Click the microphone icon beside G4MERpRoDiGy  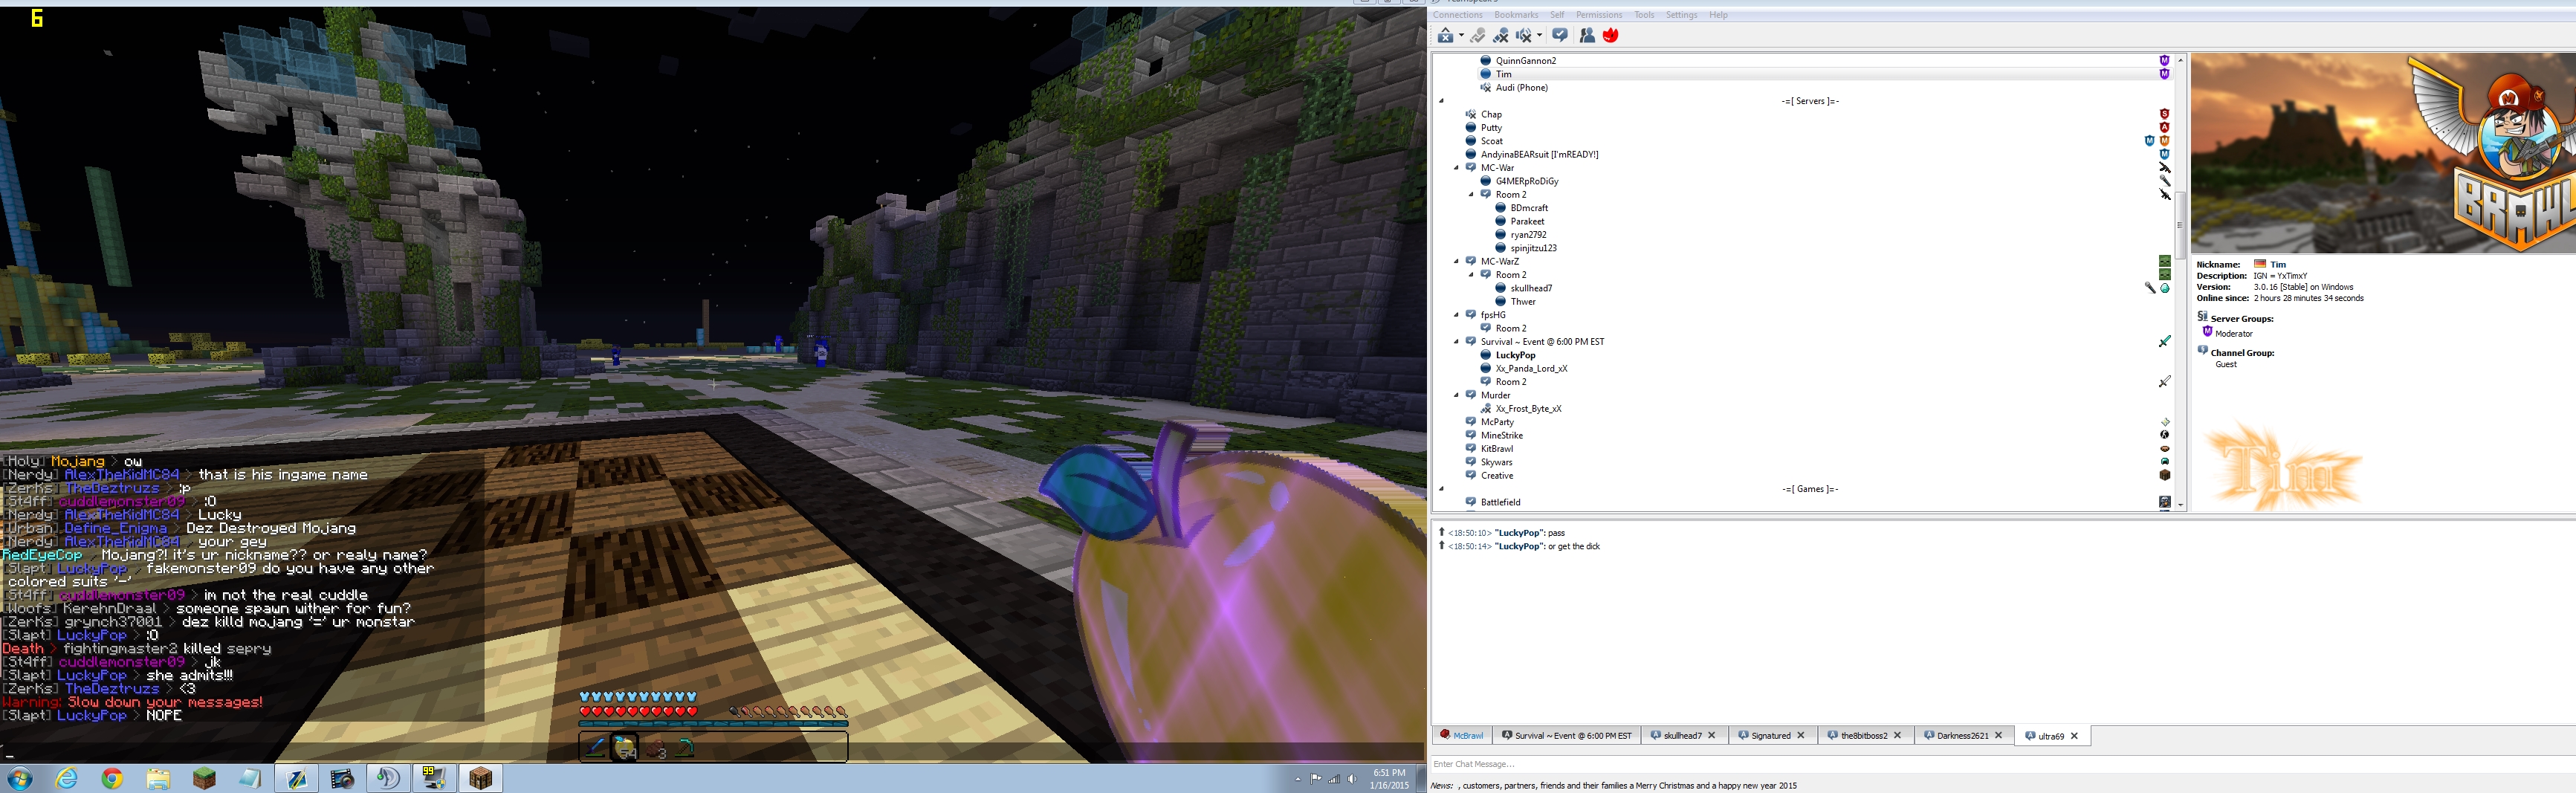point(2164,181)
